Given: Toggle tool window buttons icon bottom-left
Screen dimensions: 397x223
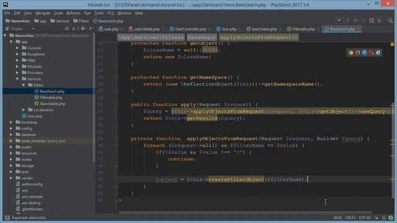Looking at the screenshot, I should click(7, 217).
